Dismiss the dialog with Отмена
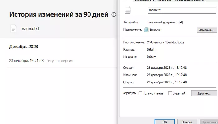Image resolution: width=218 pixels, height=124 pixels. click(187, 122)
